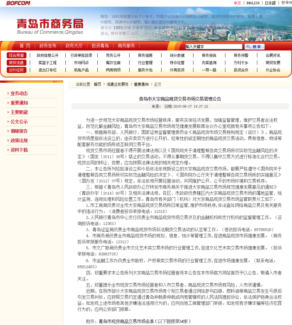Viewport: 292px width, 325px height.
Task: Focus the 输入关键字 search field
Action: pyautogui.click(x=214, y=47)
